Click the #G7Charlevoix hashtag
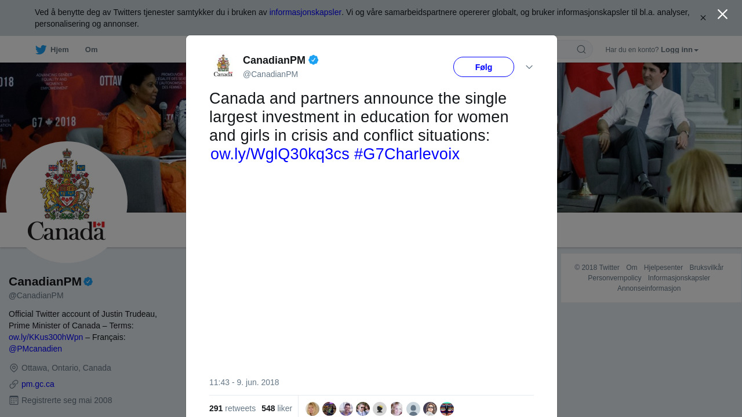Image resolution: width=742 pixels, height=417 pixels. (406, 154)
